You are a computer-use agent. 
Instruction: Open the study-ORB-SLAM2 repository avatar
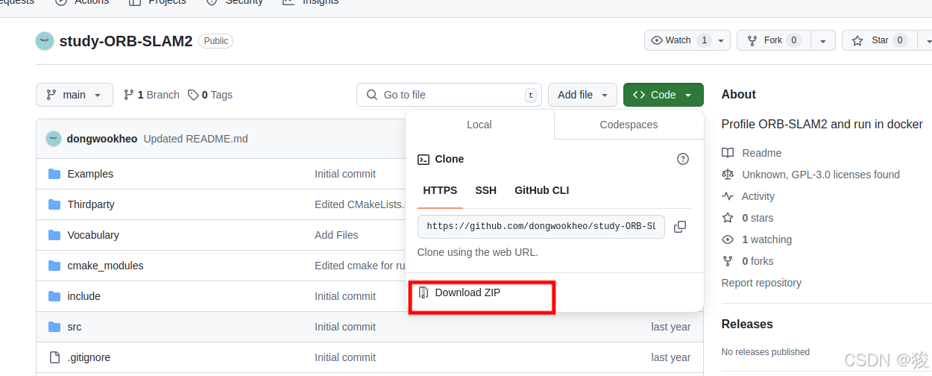coord(45,41)
